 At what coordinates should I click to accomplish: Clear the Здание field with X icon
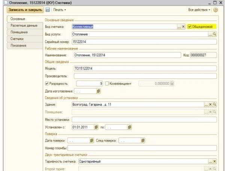coord(210,104)
